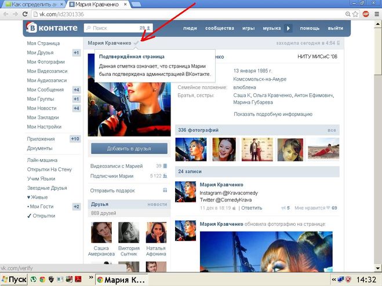Expand hidden quick launch icons chevron
This screenshot has height=286, width=382.
pyautogui.click(x=91, y=277)
